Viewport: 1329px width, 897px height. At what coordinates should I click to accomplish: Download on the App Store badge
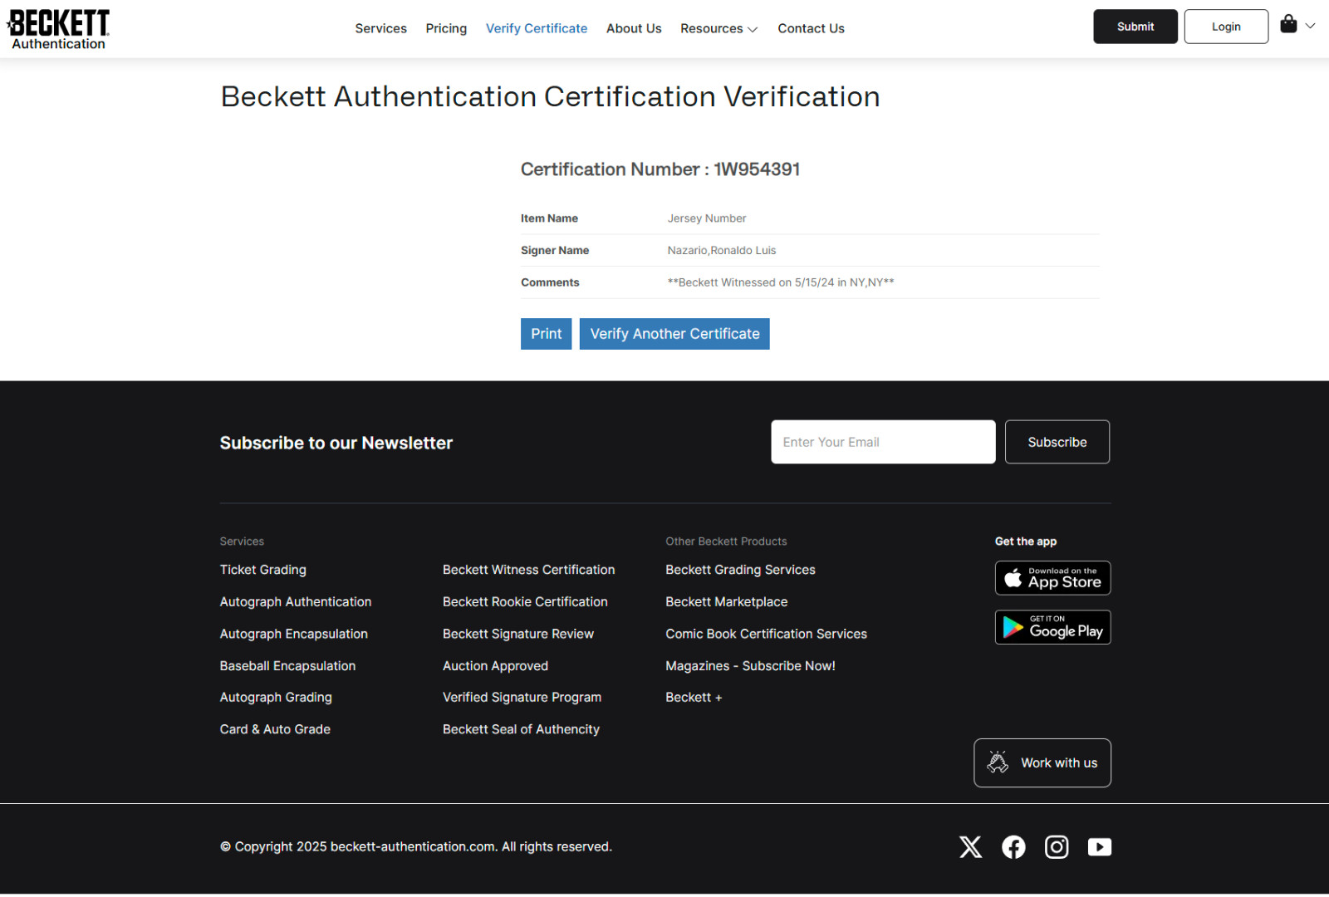click(1052, 578)
